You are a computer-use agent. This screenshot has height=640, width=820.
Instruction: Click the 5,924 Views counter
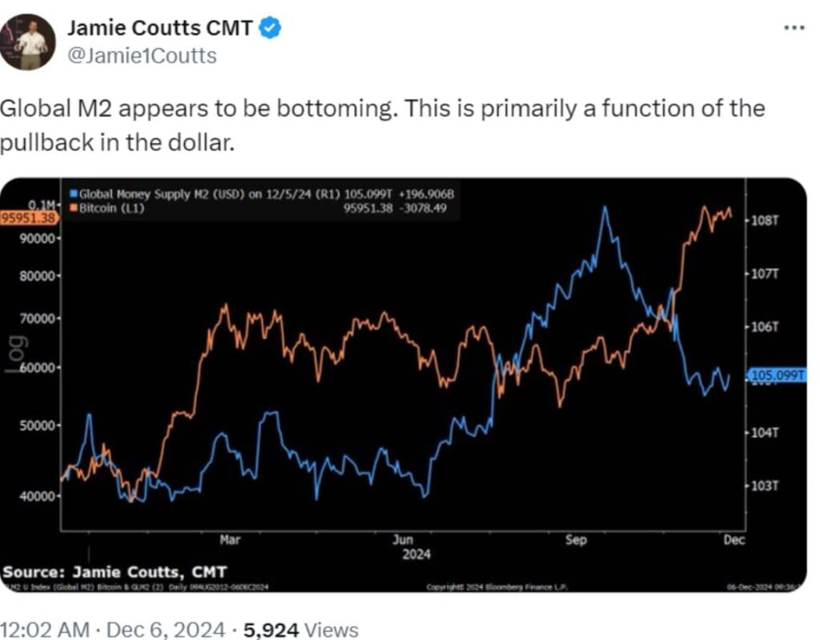300,630
